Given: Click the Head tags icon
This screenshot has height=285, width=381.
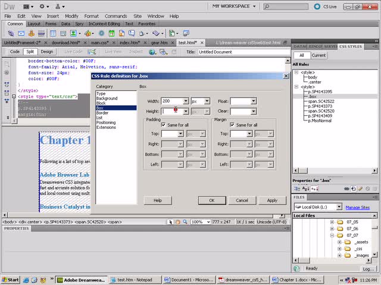Looking at the screenshot, I should pos(142,33).
